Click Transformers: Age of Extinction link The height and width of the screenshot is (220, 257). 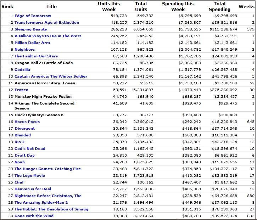pos(47,23)
